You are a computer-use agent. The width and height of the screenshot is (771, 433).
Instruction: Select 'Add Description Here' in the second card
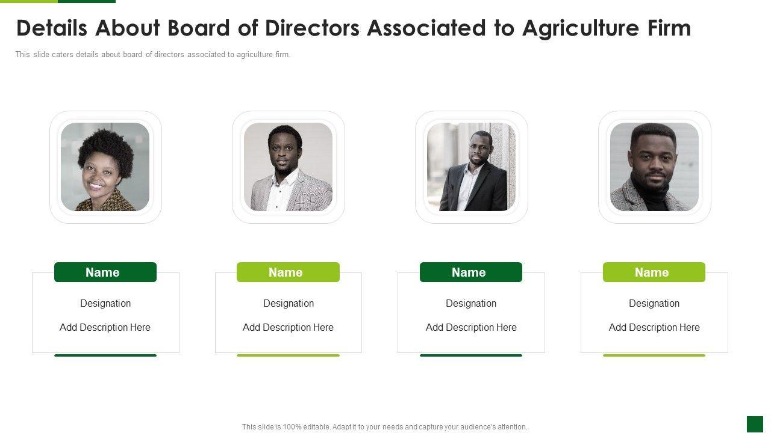click(x=288, y=328)
